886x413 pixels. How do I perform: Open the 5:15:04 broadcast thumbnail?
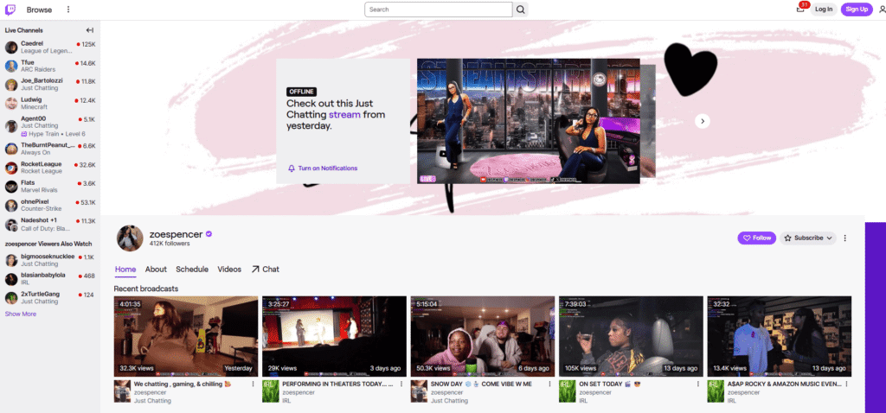[483, 336]
